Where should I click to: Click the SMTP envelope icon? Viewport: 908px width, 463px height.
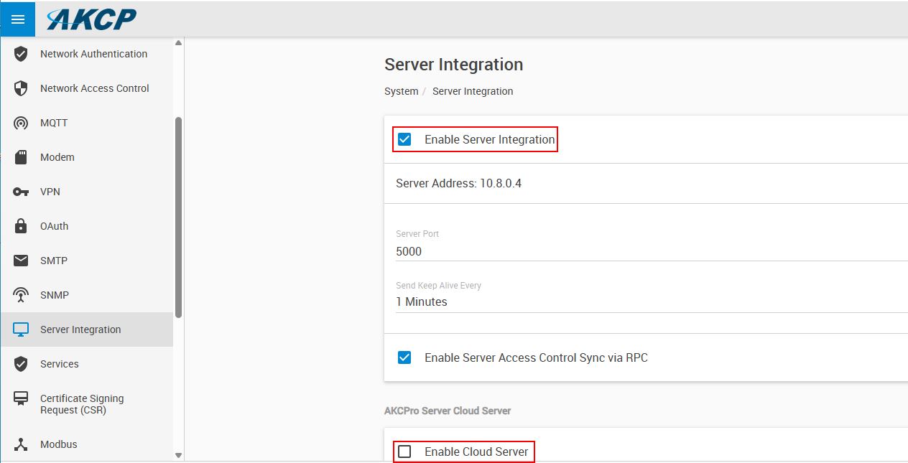(x=21, y=261)
